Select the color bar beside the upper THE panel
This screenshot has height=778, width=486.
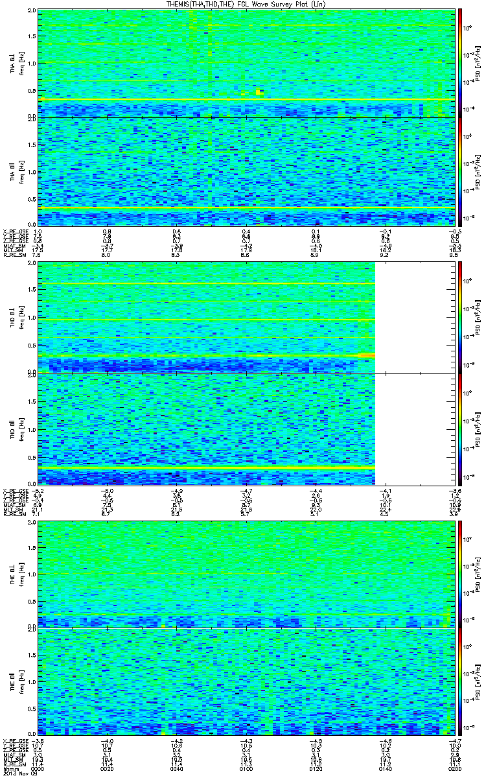tap(460, 574)
